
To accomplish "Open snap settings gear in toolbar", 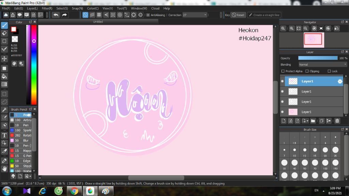I will (140, 15).
